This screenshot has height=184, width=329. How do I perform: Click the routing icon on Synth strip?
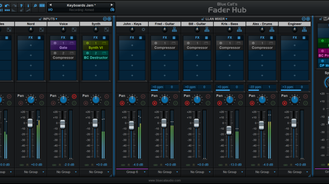pyautogui.click(x=107, y=30)
